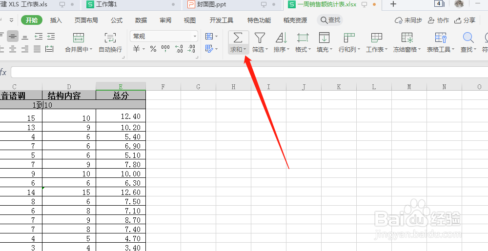Select column header G
The width and height of the screenshot is (488, 251).
[x=198, y=87]
